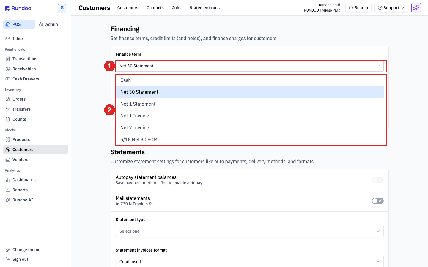
Task: Click the Cash Drawers icon
Action: [x=8, y=79]
